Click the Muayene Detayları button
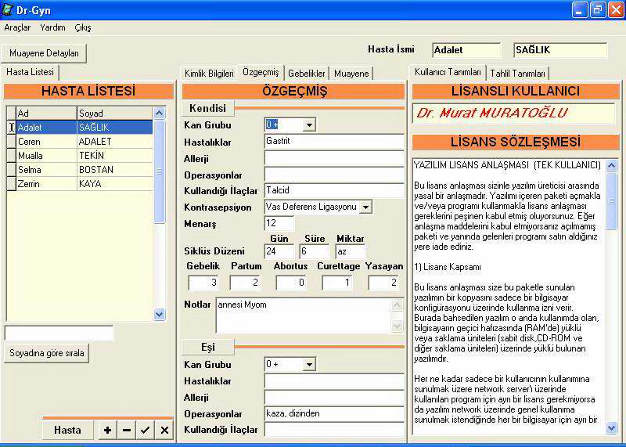The width and height of the screenshot is (626, 447). (45, 53)
